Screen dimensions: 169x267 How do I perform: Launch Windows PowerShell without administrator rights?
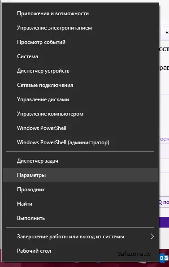click(80, 128)
